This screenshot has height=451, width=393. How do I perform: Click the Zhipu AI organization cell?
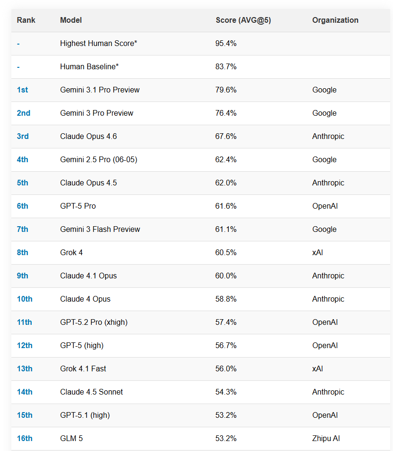pyautogui.click(x=326, y=439)
